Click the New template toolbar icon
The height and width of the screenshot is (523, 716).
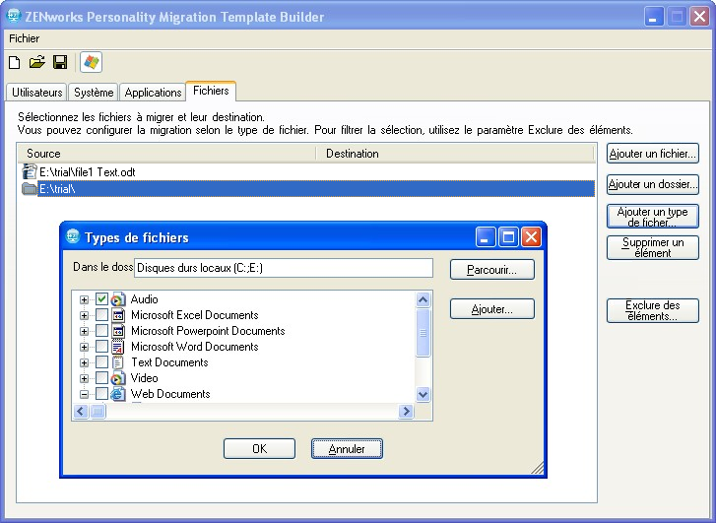15,63
